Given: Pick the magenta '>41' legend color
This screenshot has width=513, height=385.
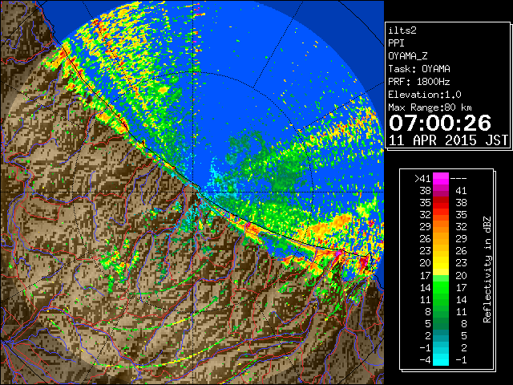Looking at the screenshot, I should point(441,179).
